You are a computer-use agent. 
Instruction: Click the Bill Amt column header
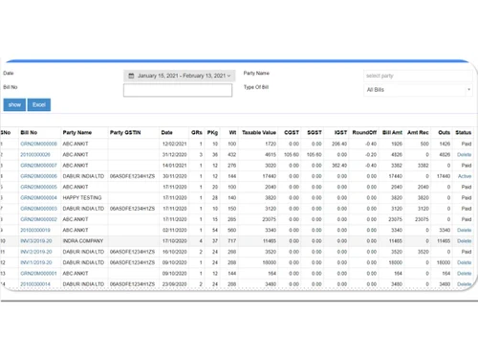(392, 132)
